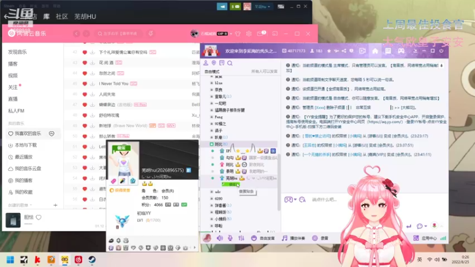Open the audio mixer icon in YY bottom bar

coord(241,239)
